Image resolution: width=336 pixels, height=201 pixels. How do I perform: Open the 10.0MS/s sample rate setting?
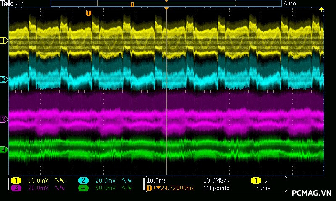coord(216,180)
